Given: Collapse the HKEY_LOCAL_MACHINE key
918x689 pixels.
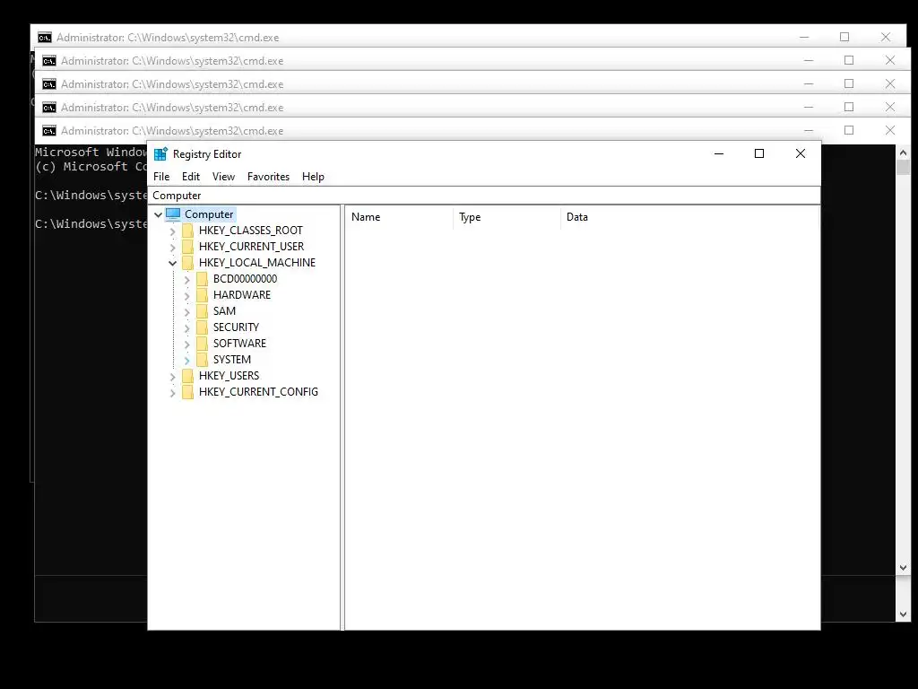Looking at the screenshot, I should (173, 263).
